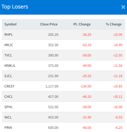Screen dimensions: 127x132
Task: Click the Symbol column header
Action: click(10, 24)
